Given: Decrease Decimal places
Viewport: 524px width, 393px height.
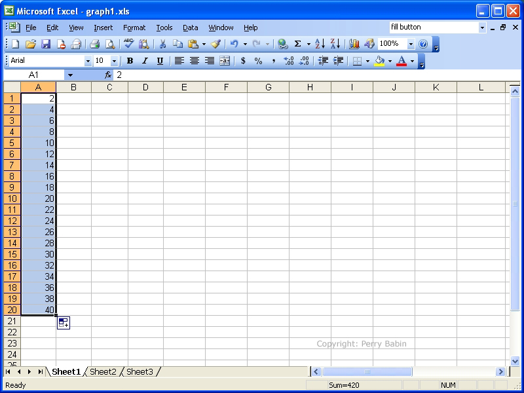Looking at the screenshot, I should click(x=304, y=61).
